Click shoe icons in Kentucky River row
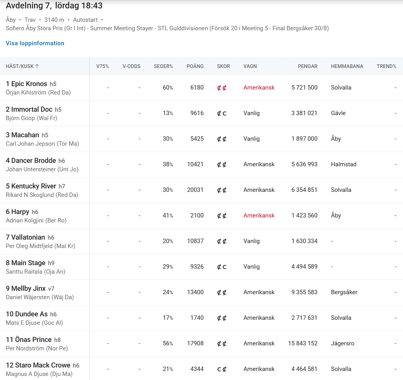The image size is (403, 380). tap(222, 190)
